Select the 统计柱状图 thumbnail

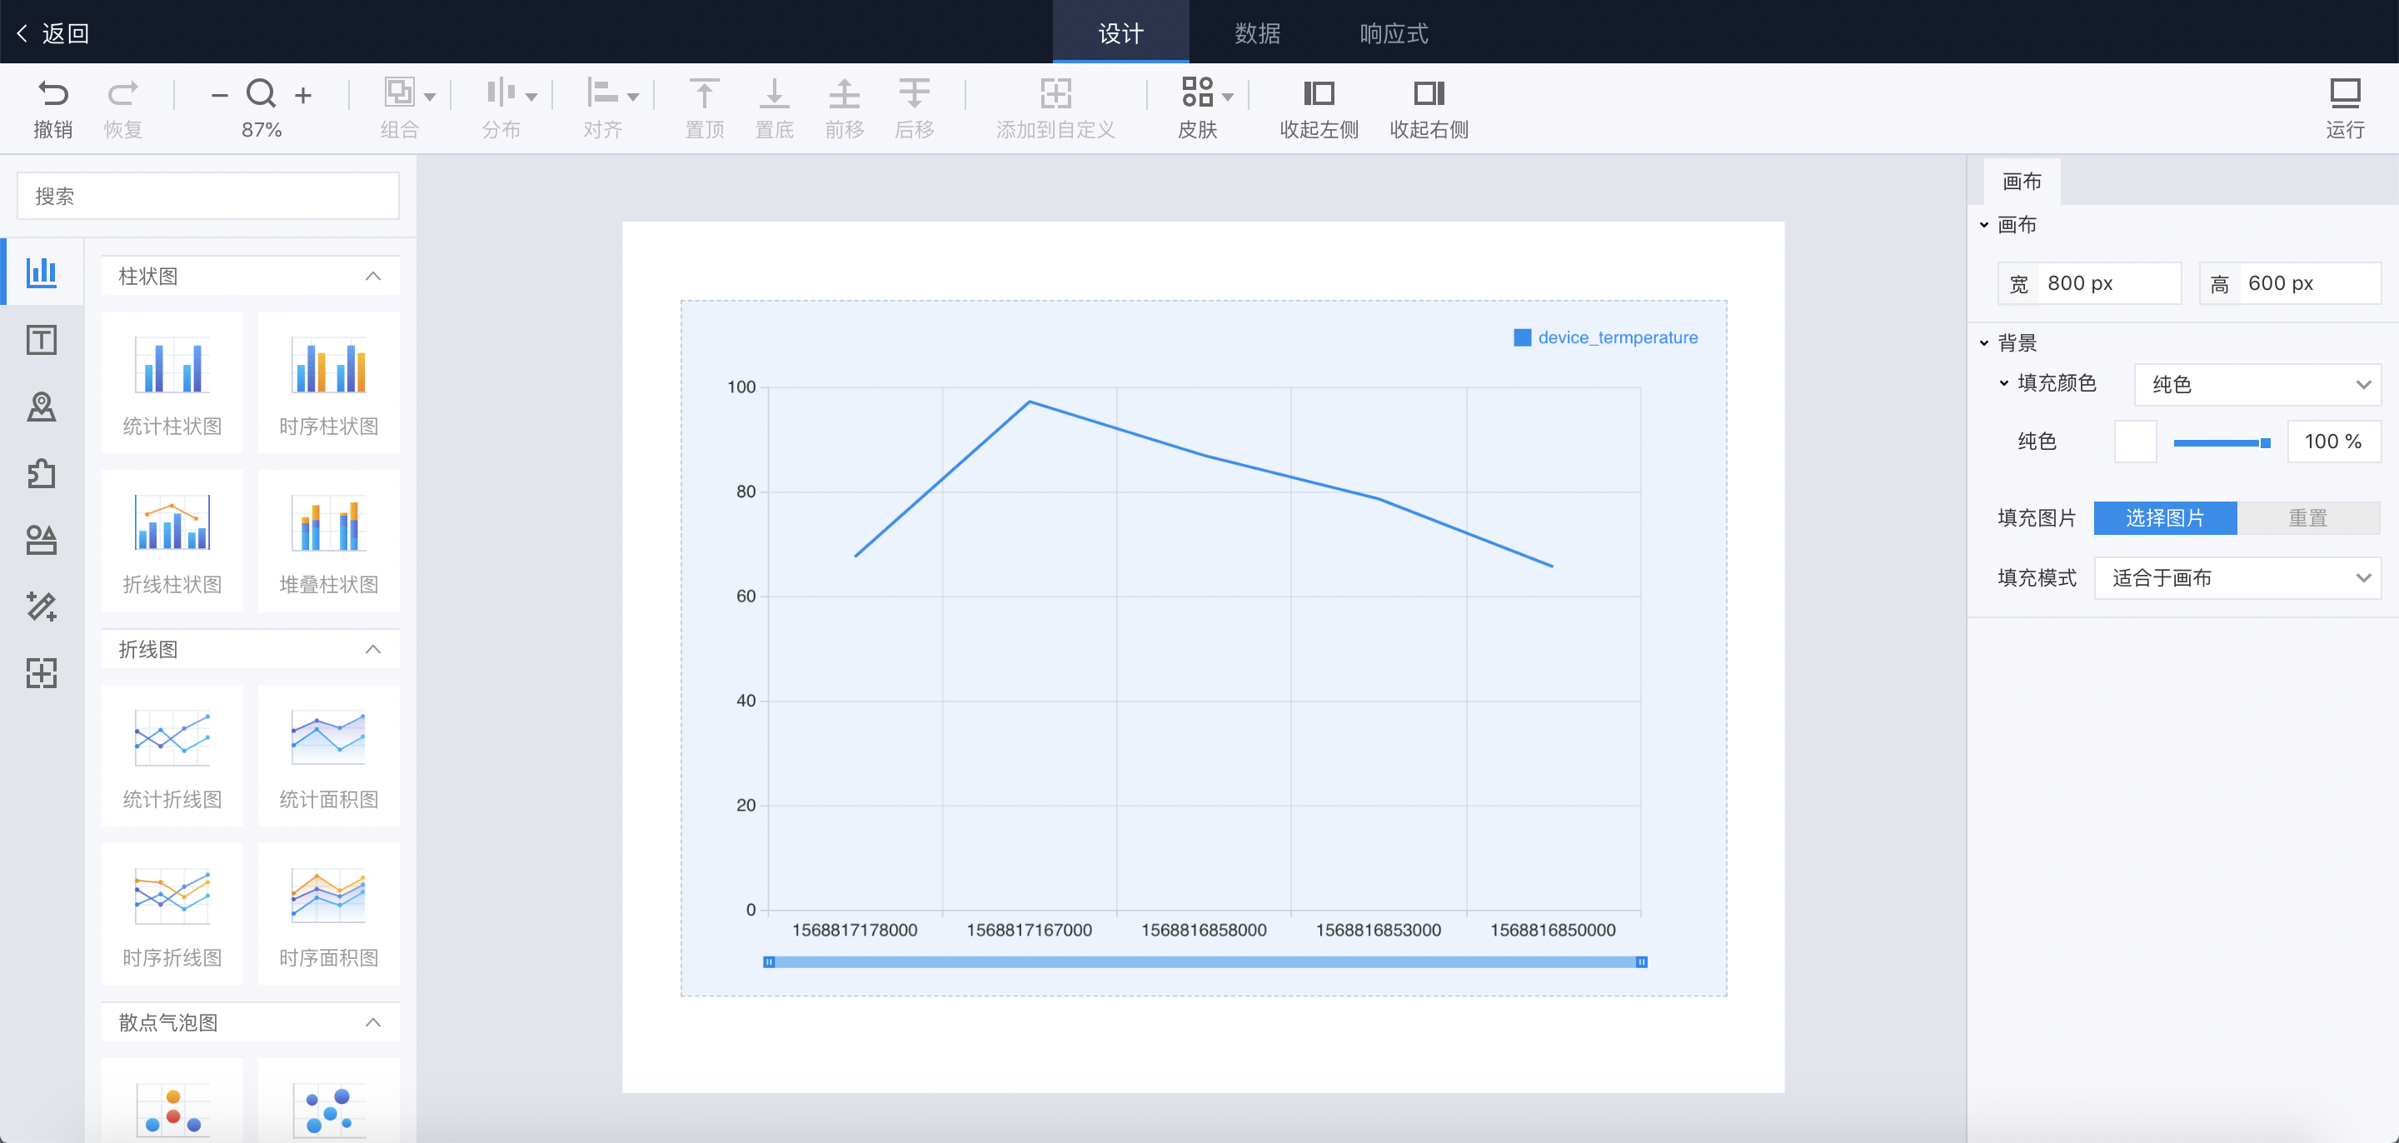tap(172, 383)
